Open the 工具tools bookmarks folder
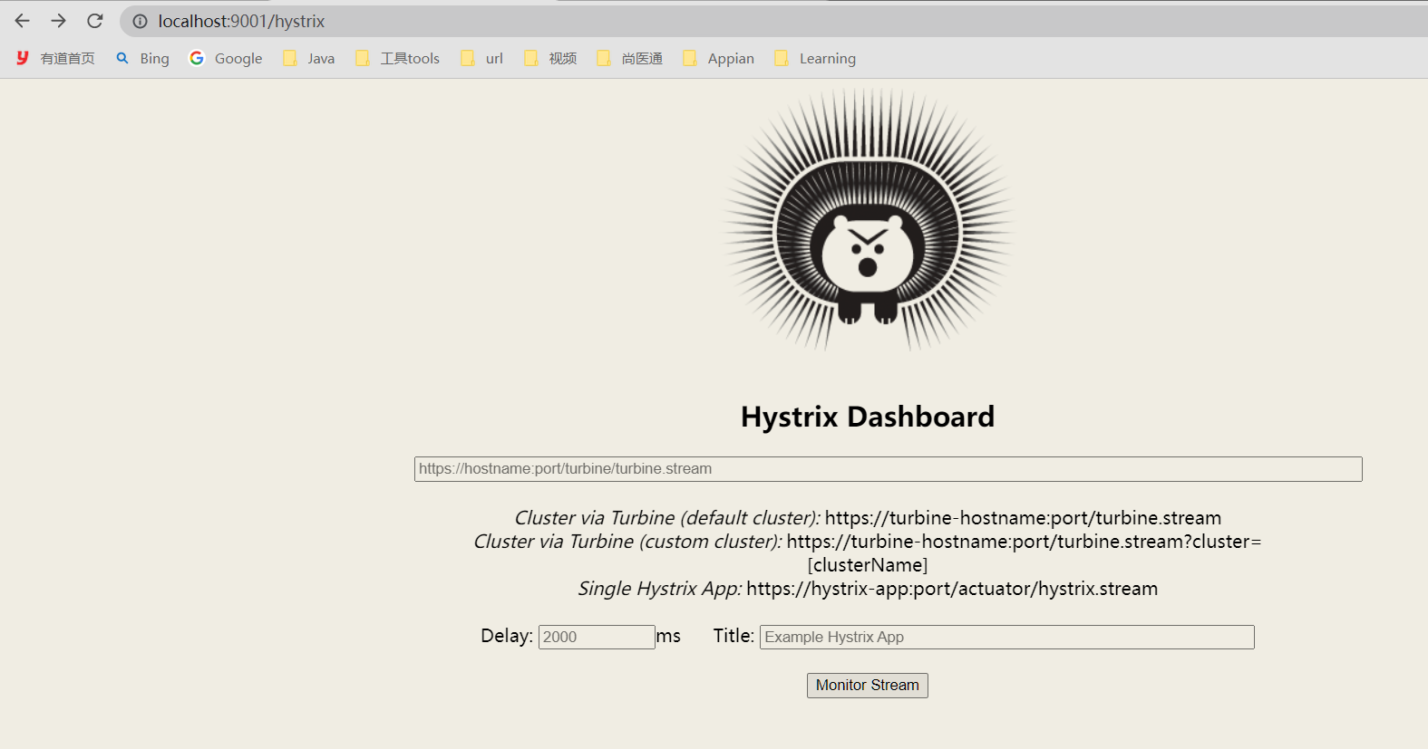This screenshot has height=749, width=1428. [398, 58]
